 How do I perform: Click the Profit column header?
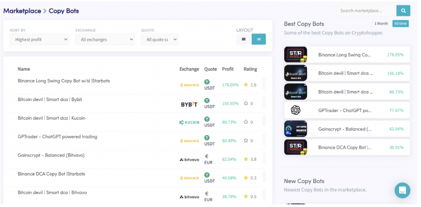[x=228, y=69]
